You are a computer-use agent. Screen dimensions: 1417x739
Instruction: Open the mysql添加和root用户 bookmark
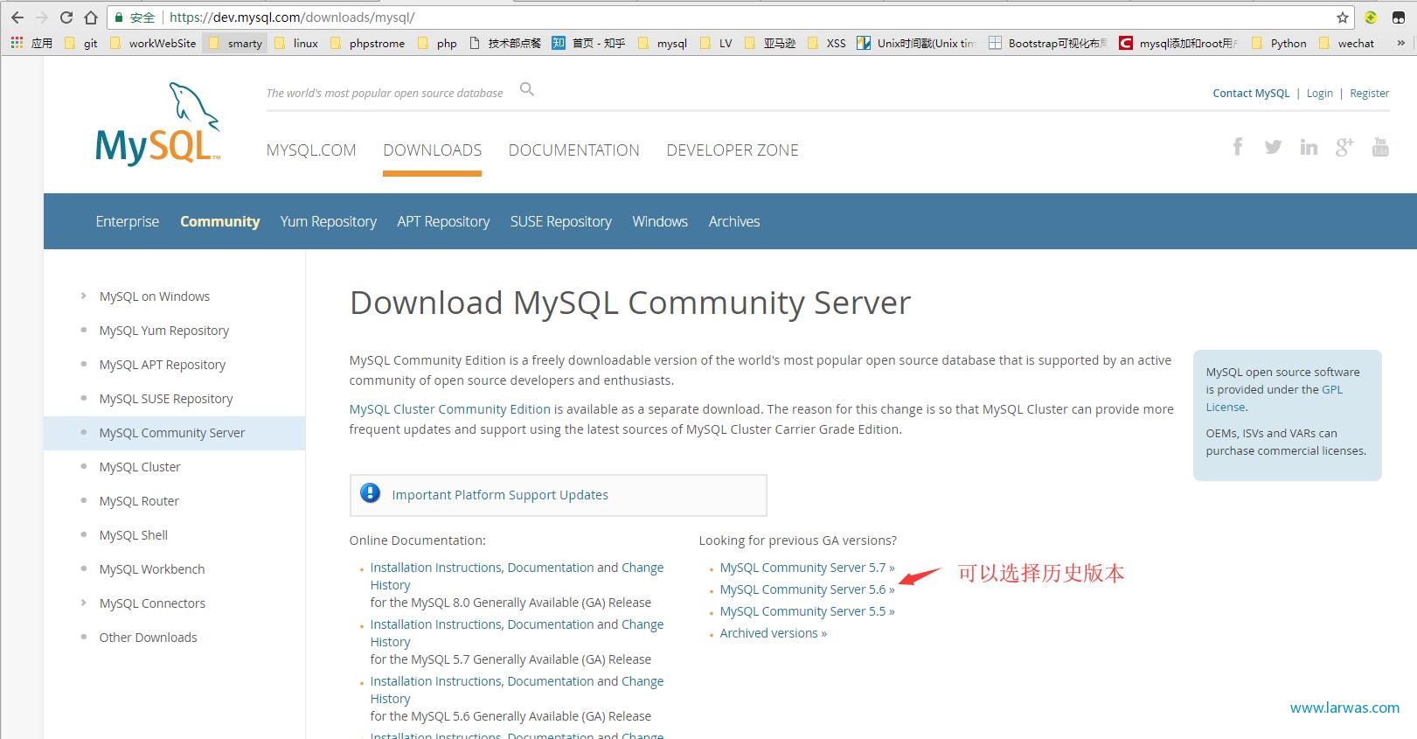click(1179, 43)
